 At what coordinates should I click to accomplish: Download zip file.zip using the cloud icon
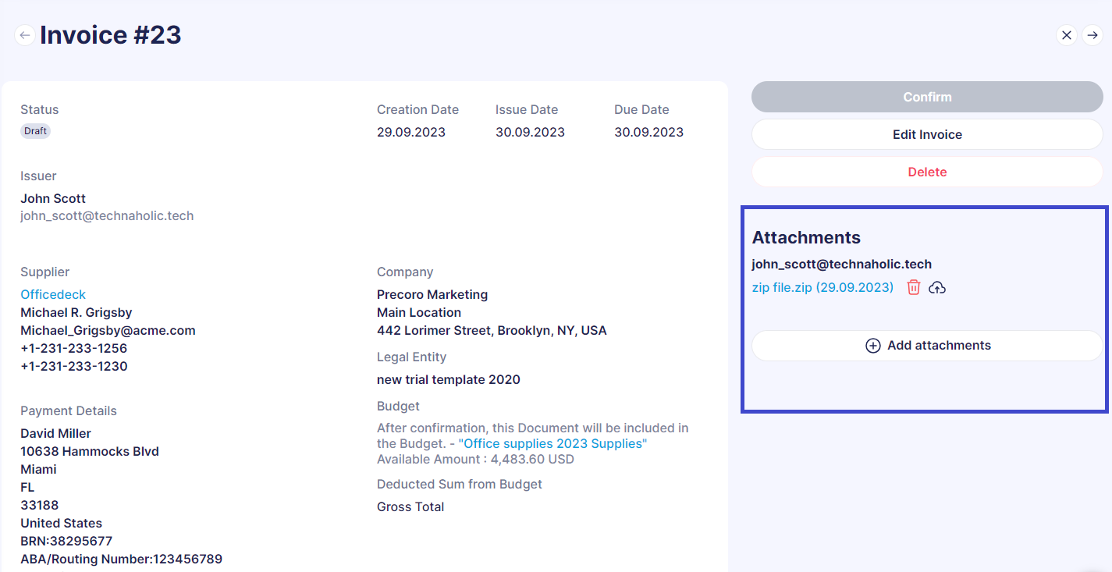pos(937,288)
